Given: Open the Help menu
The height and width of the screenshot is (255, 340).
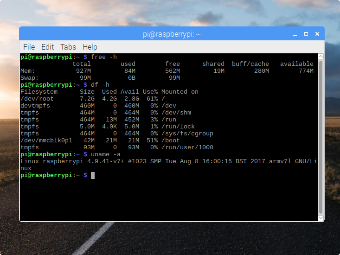Looking at the screenshot, I should (90, 47).
